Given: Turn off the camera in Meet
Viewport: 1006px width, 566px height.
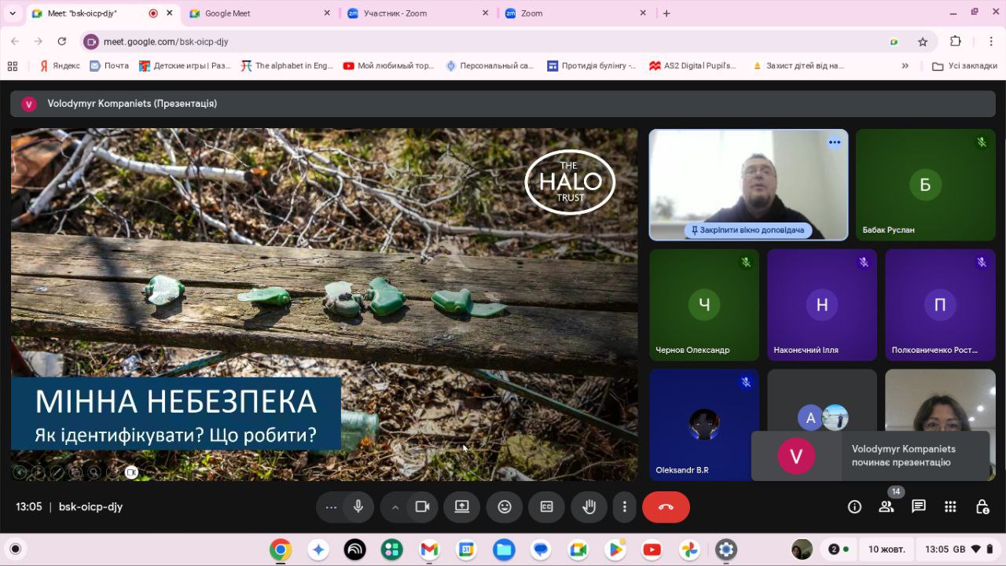Looking at the screenshot, I should pos(422,507).
